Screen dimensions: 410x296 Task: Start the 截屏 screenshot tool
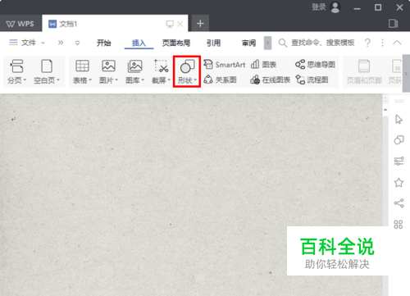pos(161,71)
